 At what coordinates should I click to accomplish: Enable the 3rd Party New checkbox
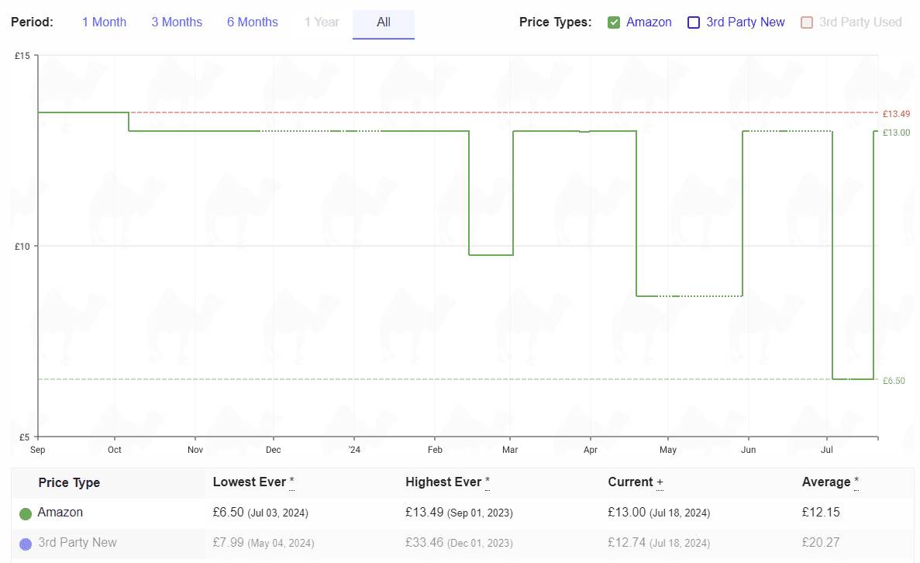point(694,22)
